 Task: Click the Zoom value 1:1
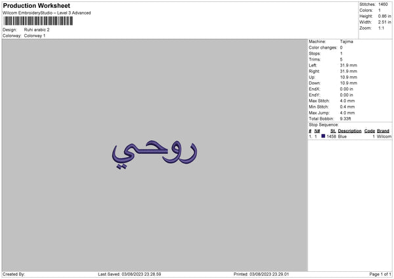pos(381,28)
